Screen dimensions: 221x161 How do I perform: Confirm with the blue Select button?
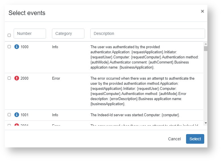195,139
